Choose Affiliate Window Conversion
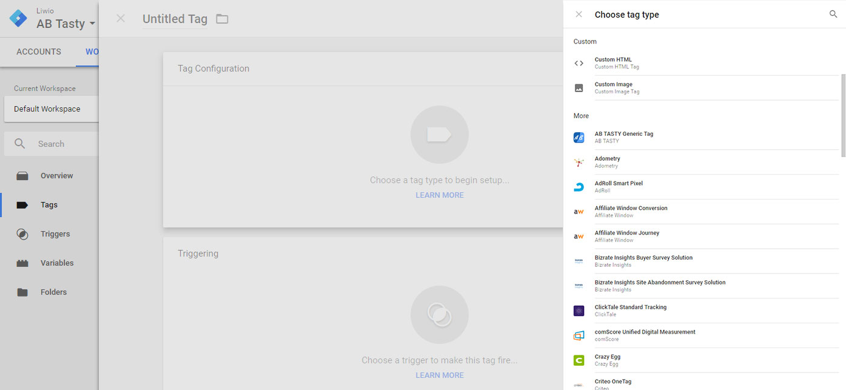Screen dimensions: 846x390 pyautogui.click(x=706, y=212)
